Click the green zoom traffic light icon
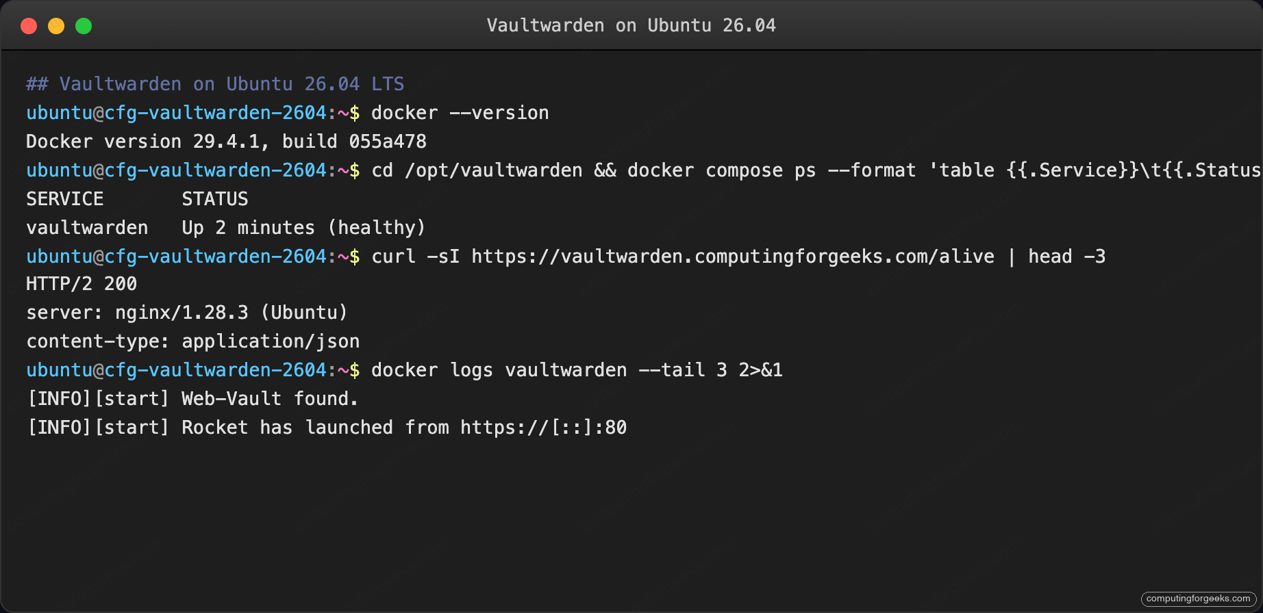The width and height of the screenshot is (1263, 613). click(x=84, y=25)
